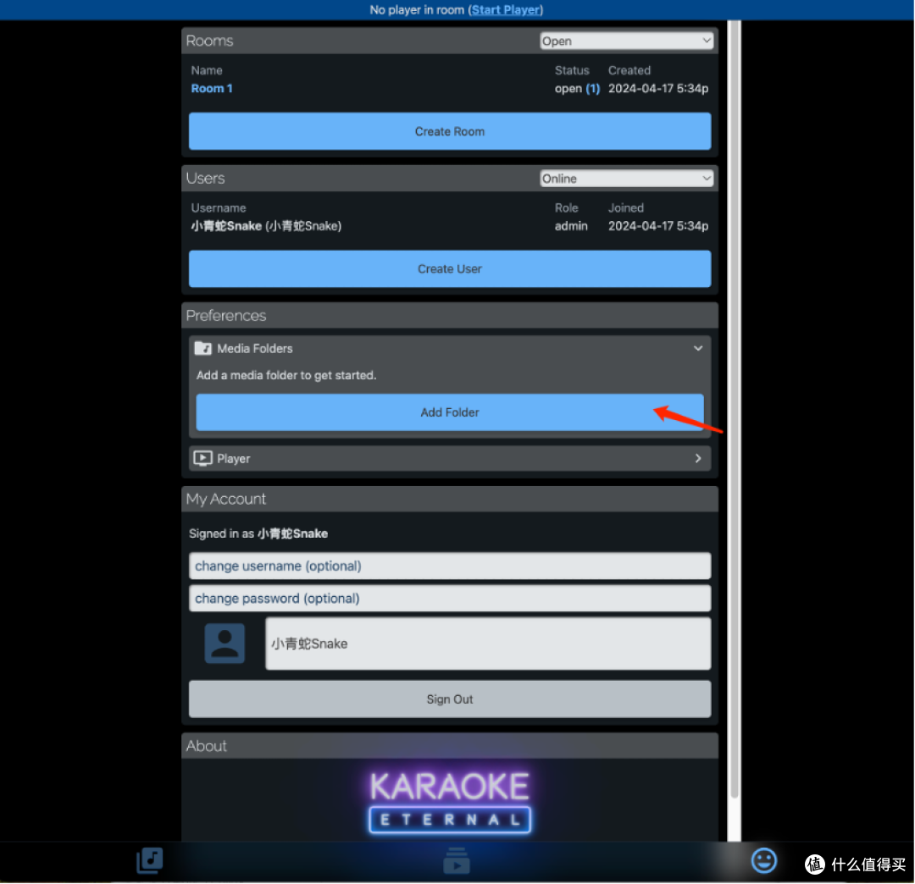Image resolution: width=915 pixels, height=884 pixels.
Task: Click the Rooms panel title
Action: (209, 41)
